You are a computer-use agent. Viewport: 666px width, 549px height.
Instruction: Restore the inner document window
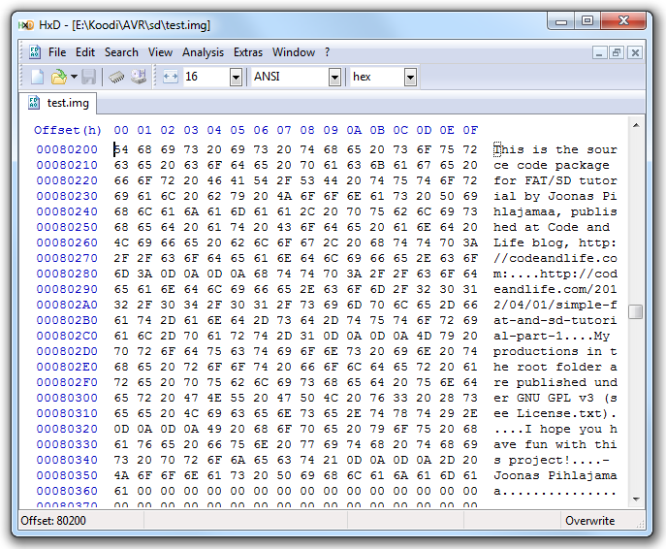(617, 52)
